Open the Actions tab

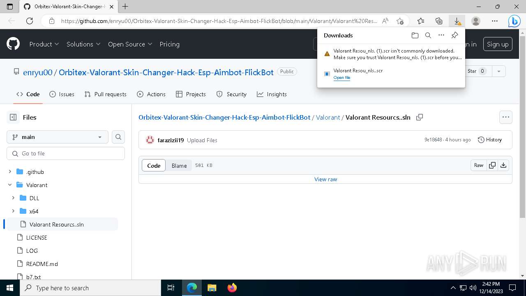[151, 94]
